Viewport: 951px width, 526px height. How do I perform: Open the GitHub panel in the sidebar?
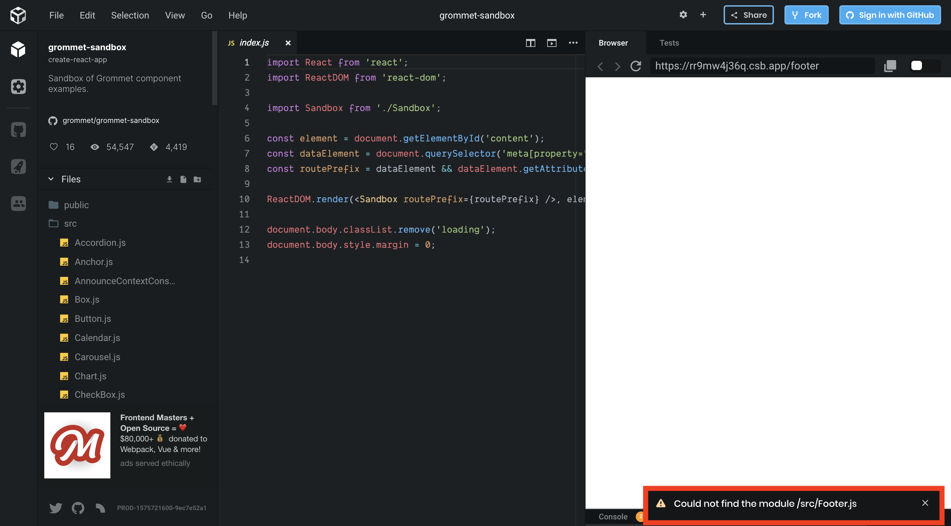click(x=18, y=129)
